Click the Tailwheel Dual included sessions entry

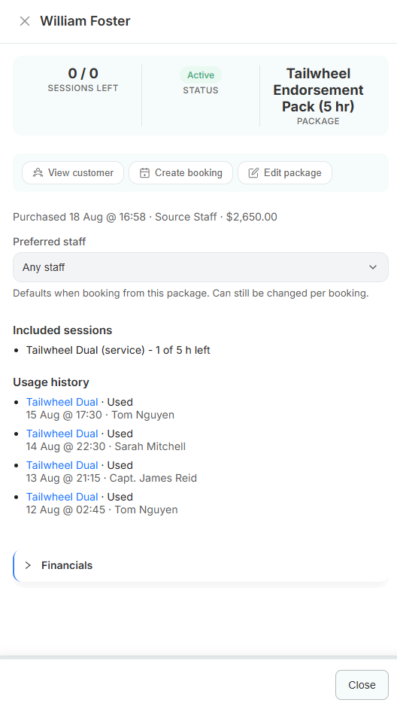[118, 350]
